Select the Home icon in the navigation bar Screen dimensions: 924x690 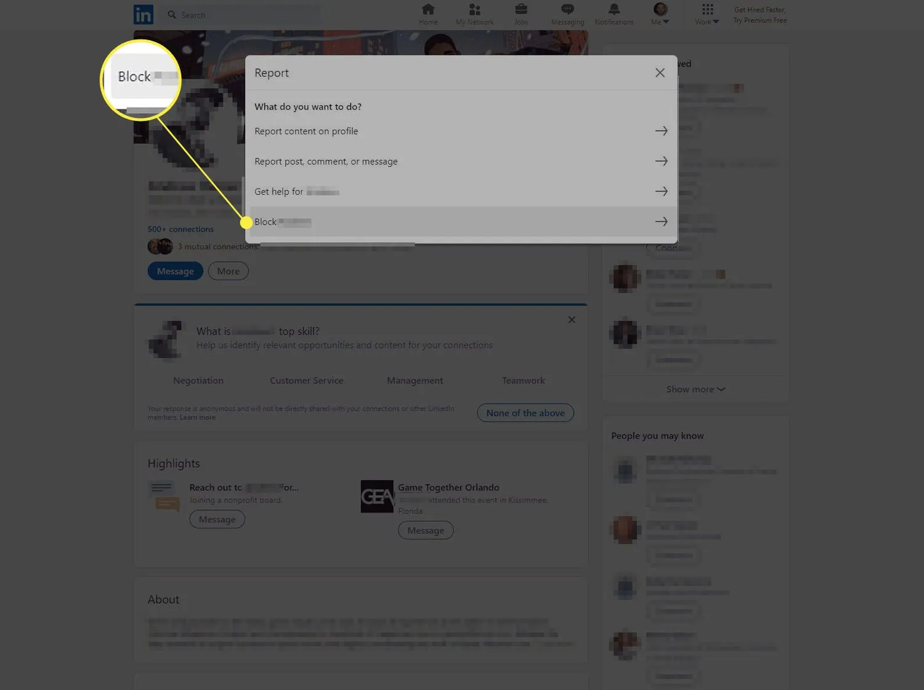pos(428,10)
